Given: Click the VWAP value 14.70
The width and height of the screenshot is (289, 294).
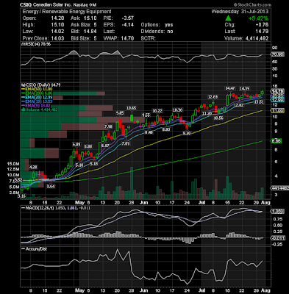Looking at the screenshot, I should 128,38.
